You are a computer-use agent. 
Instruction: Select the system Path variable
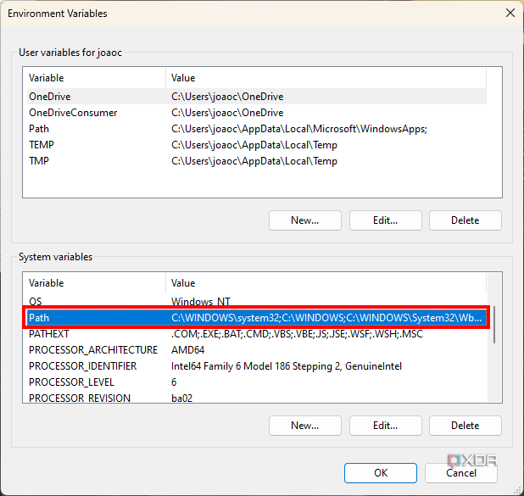click(x=39, y=318)
